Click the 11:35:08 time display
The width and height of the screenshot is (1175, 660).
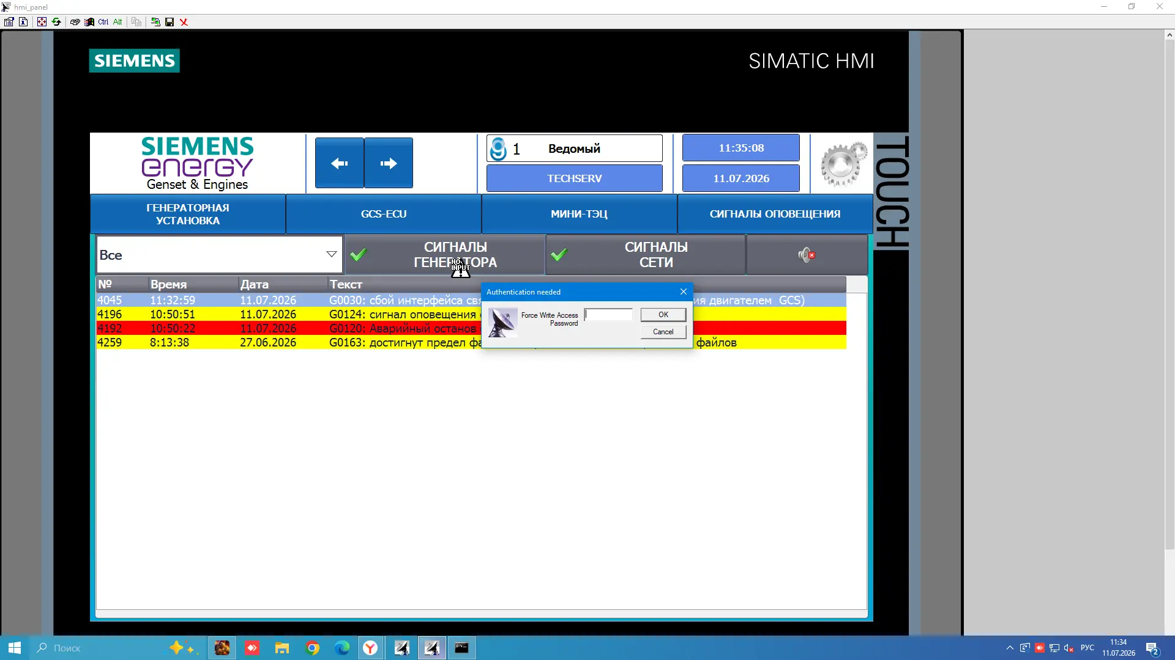[x=741, y=148]
